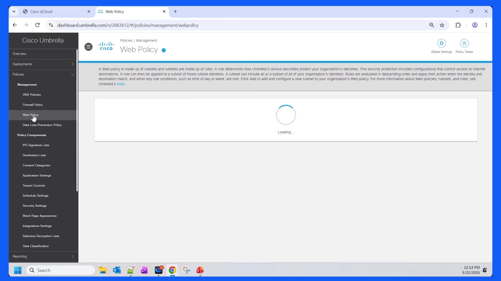Screen dimensions: 501x281
Task: Reload the page with refresh button
Action: click(x=38, y=25)
